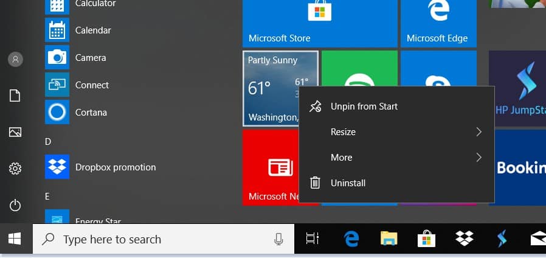Image resolution: width=546 pixels, height=258 pixels.
Task: Expand the More submenu arrow
Action: coord(479,158)
